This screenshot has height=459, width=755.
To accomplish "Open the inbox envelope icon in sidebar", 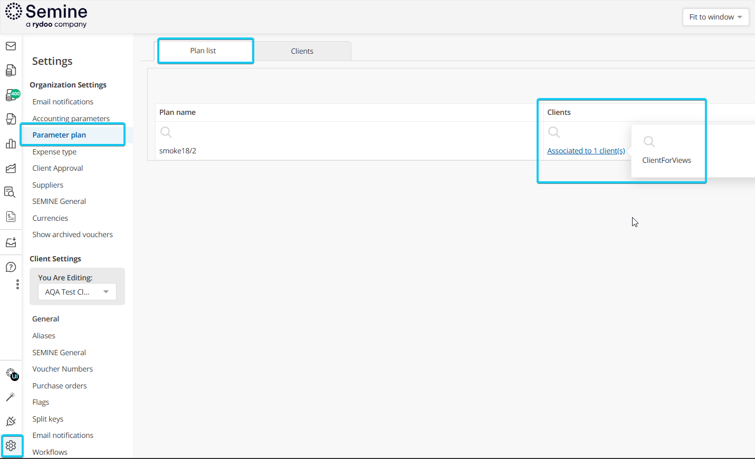I will pos(11,46).
